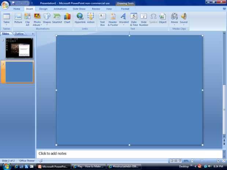Fit slide to current window icon

224,160
